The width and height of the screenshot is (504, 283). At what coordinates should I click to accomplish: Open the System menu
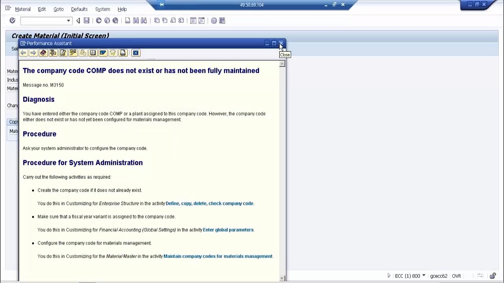pos(102,9)
